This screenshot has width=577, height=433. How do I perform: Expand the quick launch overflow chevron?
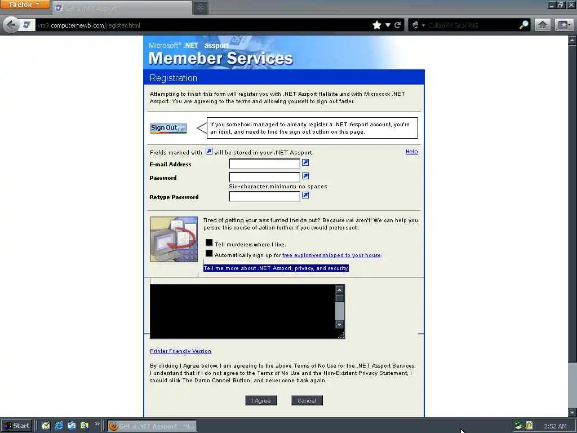tap(97, 424)
